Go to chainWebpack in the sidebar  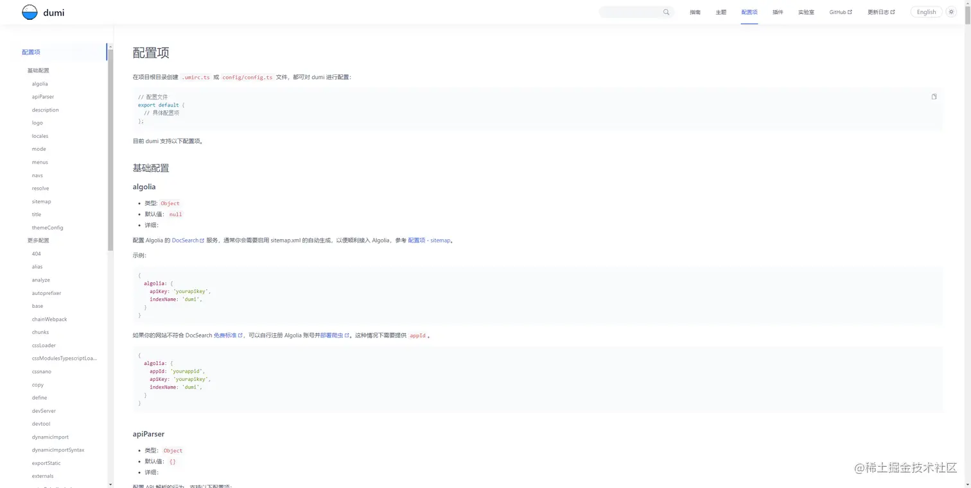point(49,319)
